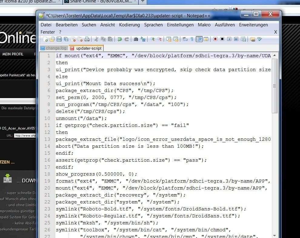Play back the recorded macro
Image resolution: width=300 pixels, height=238 pixels.
pyautogui.click(x=229, y=39)
